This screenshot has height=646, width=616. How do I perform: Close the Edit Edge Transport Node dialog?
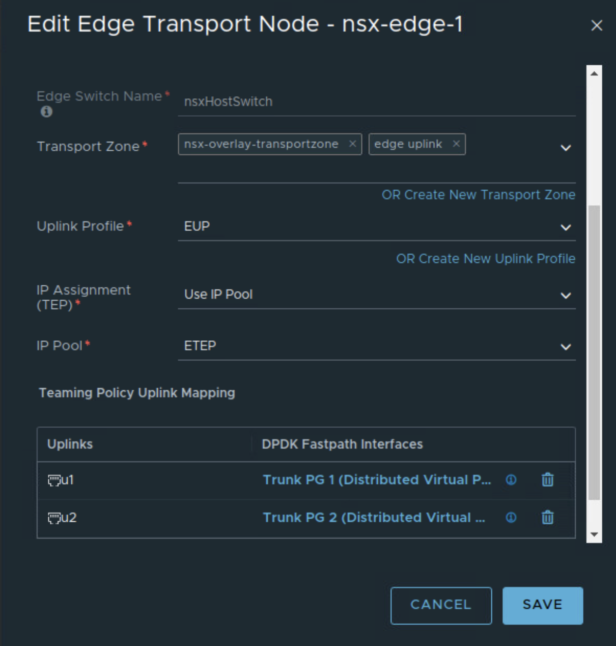597,25
